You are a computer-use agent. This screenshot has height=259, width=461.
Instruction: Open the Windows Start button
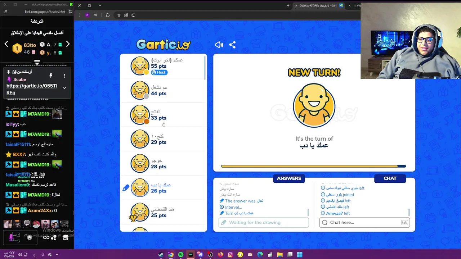(x=300, y=255)
